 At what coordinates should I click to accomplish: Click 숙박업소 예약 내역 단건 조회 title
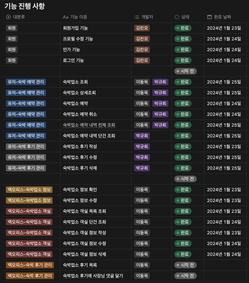(89, 136)
